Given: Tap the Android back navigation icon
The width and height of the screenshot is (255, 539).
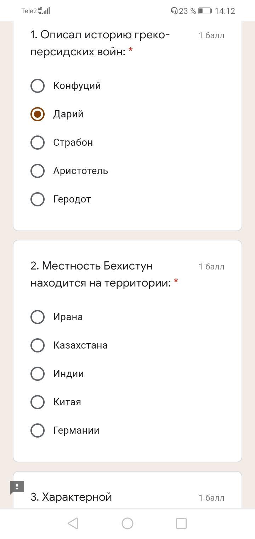Looking at the screenshot, I should point(73,523).
